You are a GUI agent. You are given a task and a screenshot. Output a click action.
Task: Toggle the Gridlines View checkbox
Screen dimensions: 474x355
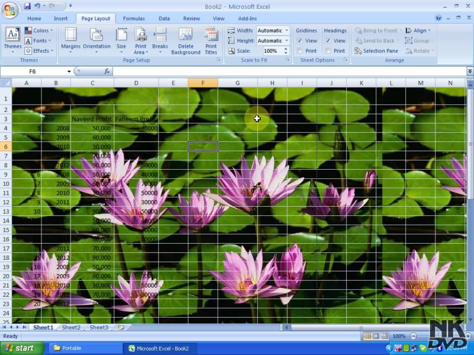(300, 40)
